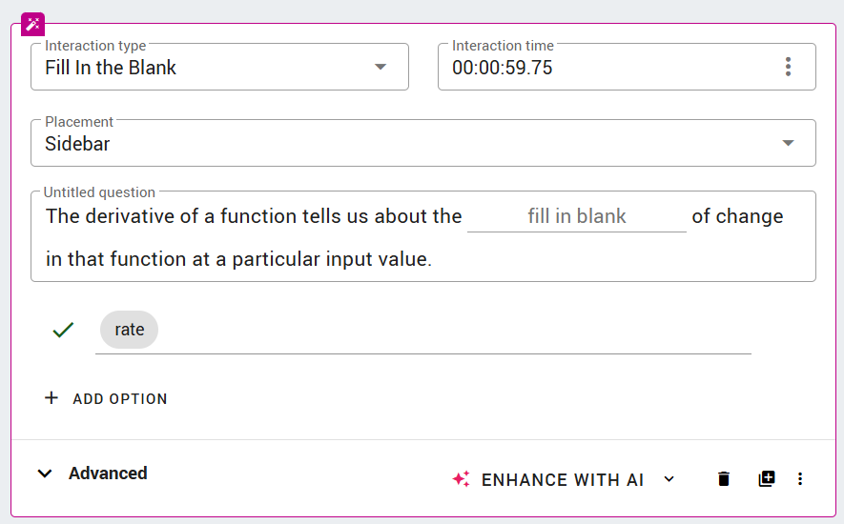Click the Advanced section label

[108, 474]
